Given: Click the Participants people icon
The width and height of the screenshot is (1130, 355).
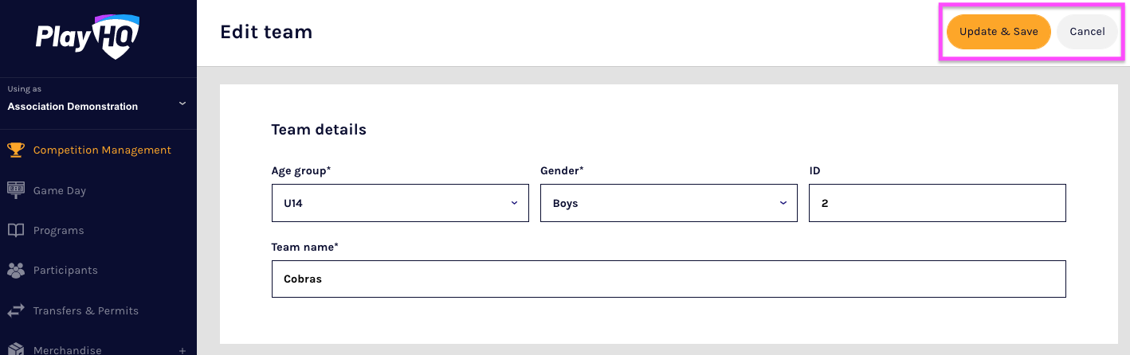Looking at the screenshot, I should coord(16,271).
